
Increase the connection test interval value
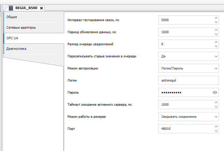[x=216, y=18]
